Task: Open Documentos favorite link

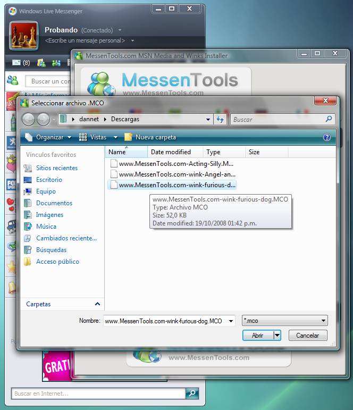Action: point(54,203)
